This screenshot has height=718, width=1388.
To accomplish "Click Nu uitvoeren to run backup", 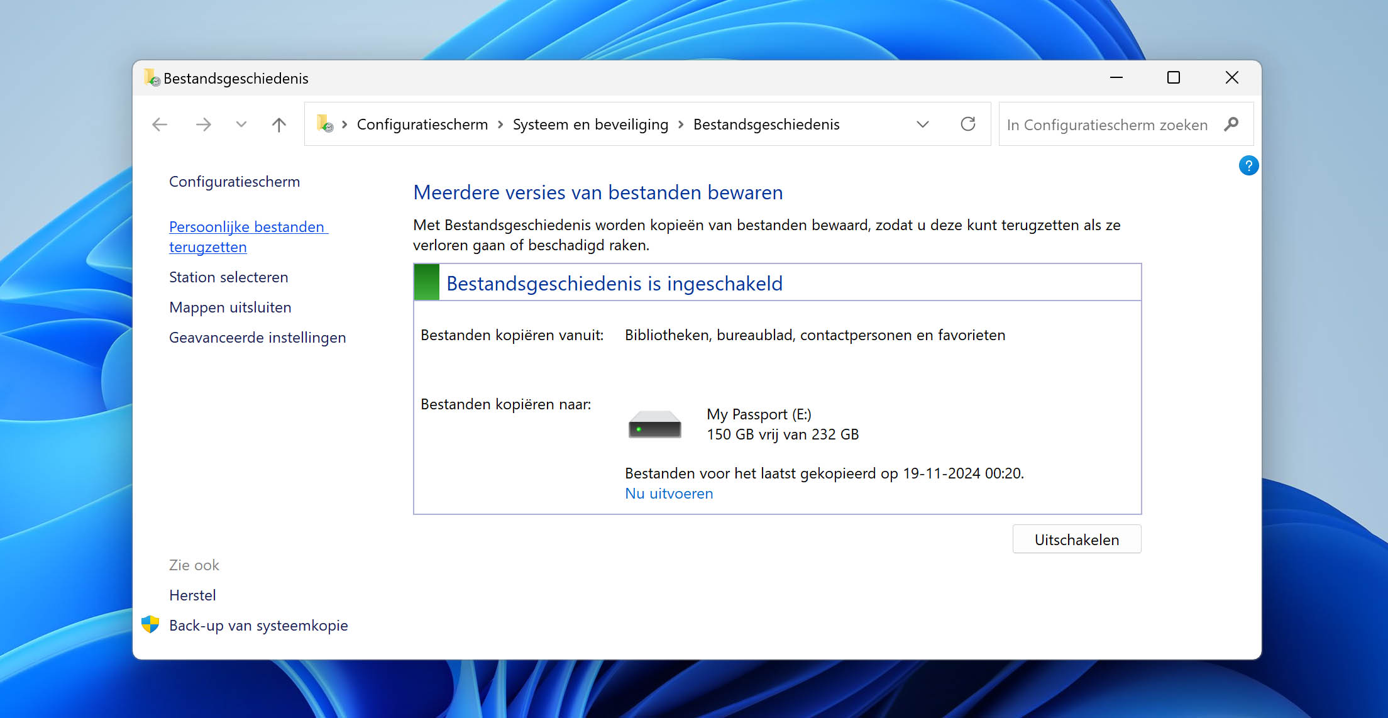I will point(669,494).
